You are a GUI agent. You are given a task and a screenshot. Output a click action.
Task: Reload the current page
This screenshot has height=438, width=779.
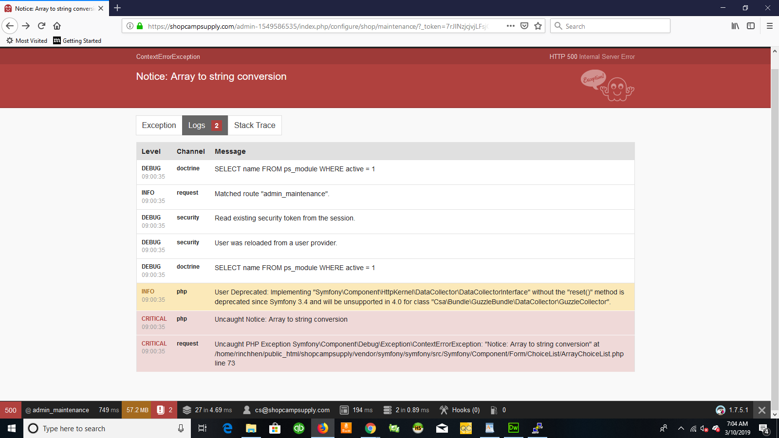pos(42,26)
